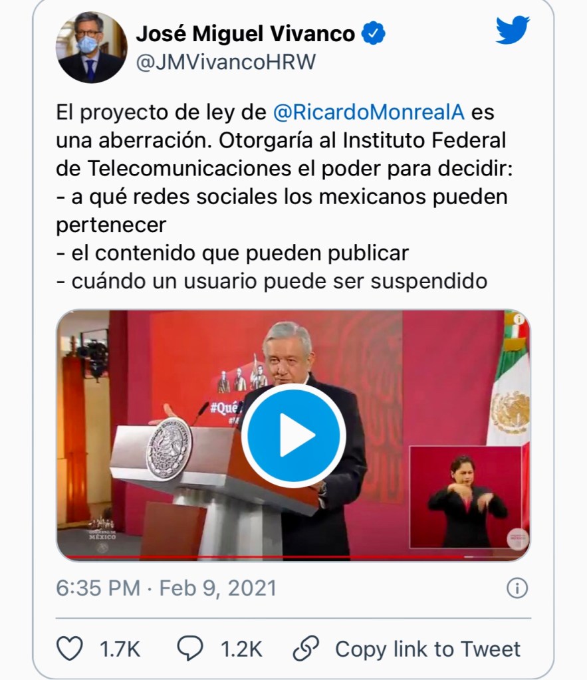Open the tweet info circle icon
Viewport: 587px width, 680px height.
517,588
